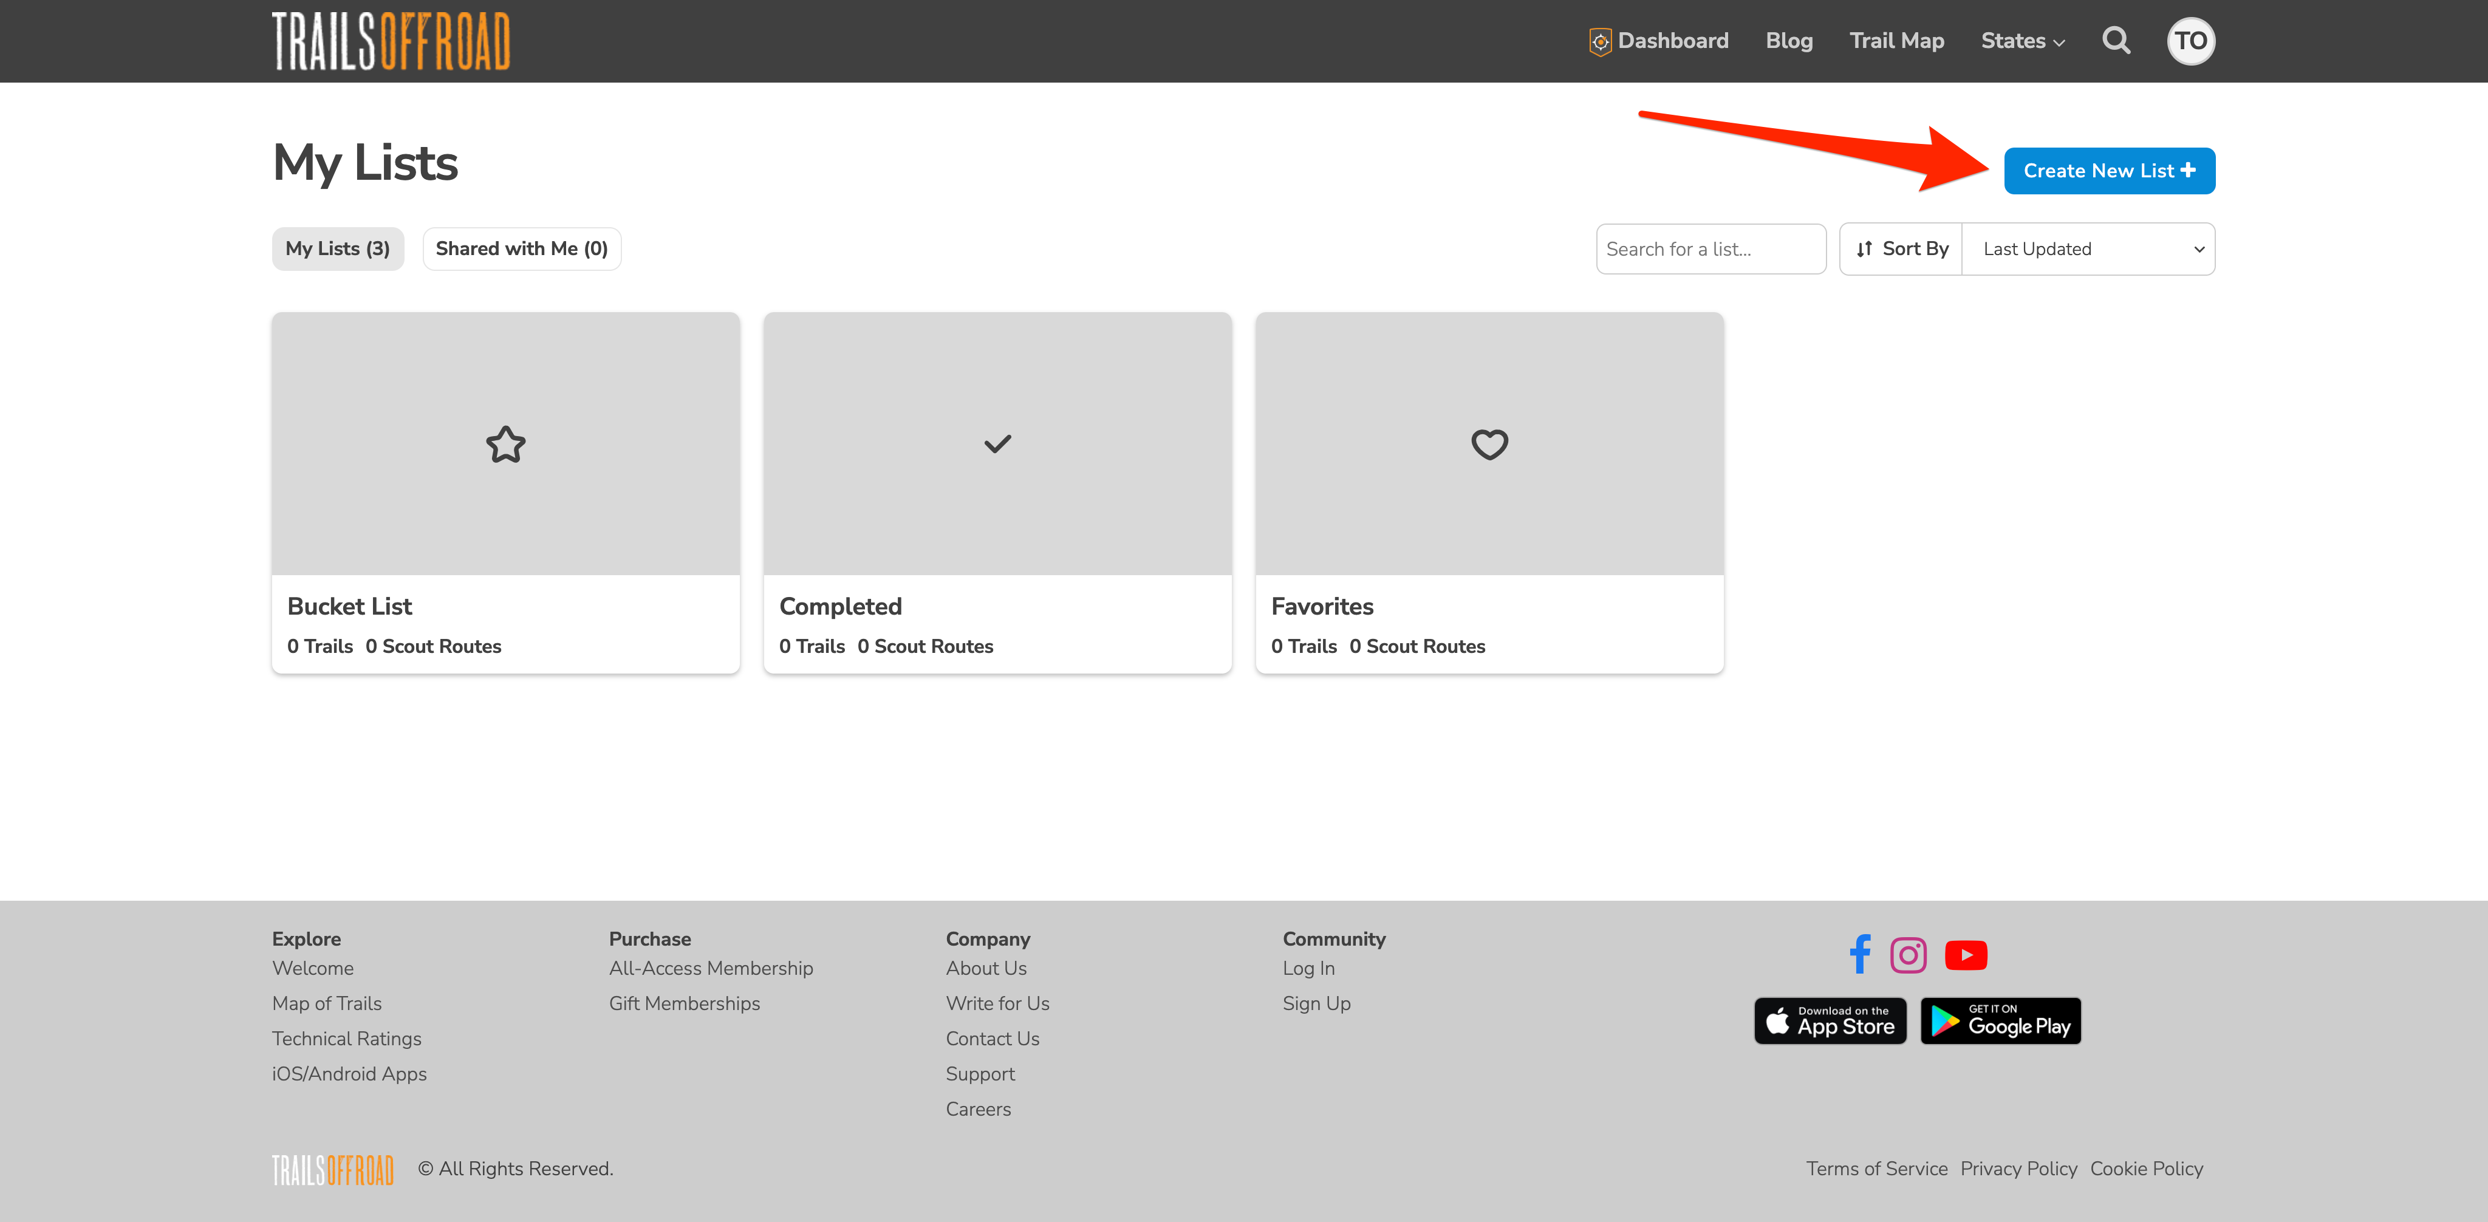
Task: Open the About Us link
Action: pyautogui.click(x=986, y=968)
